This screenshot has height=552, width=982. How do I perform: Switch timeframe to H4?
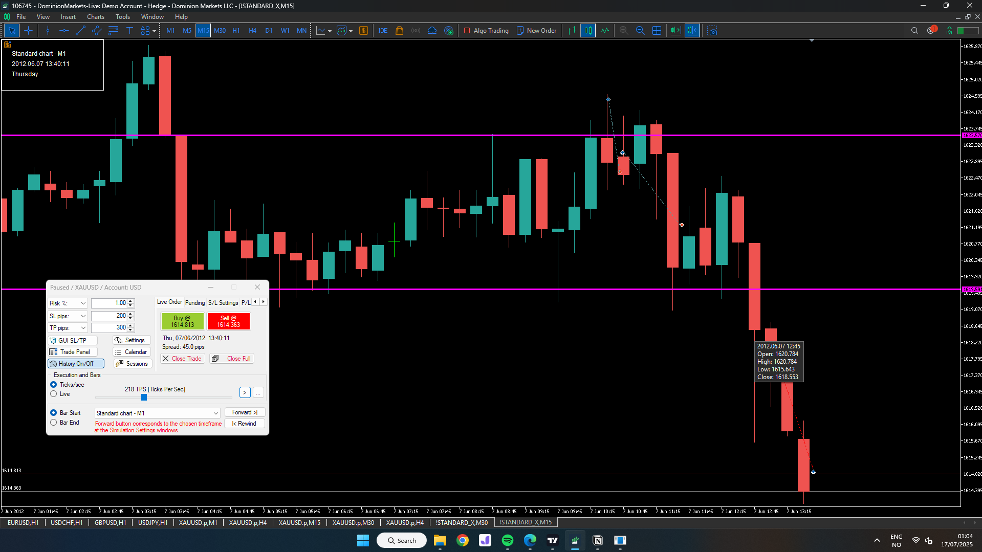(252, 31)
